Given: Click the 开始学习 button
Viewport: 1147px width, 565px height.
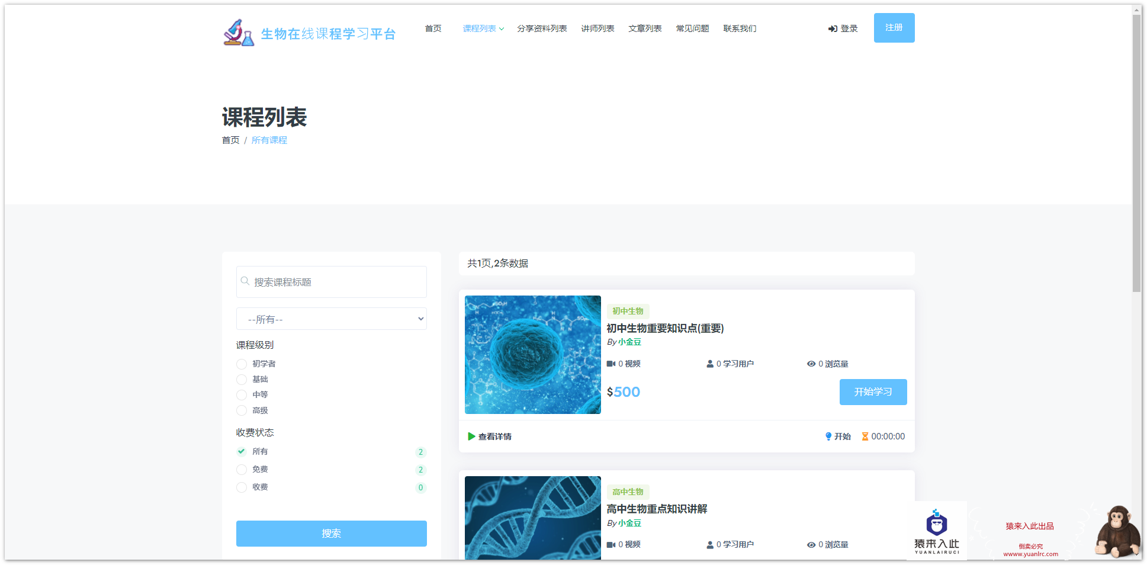Looking at the screenshot, I should (x=873, y=392).
